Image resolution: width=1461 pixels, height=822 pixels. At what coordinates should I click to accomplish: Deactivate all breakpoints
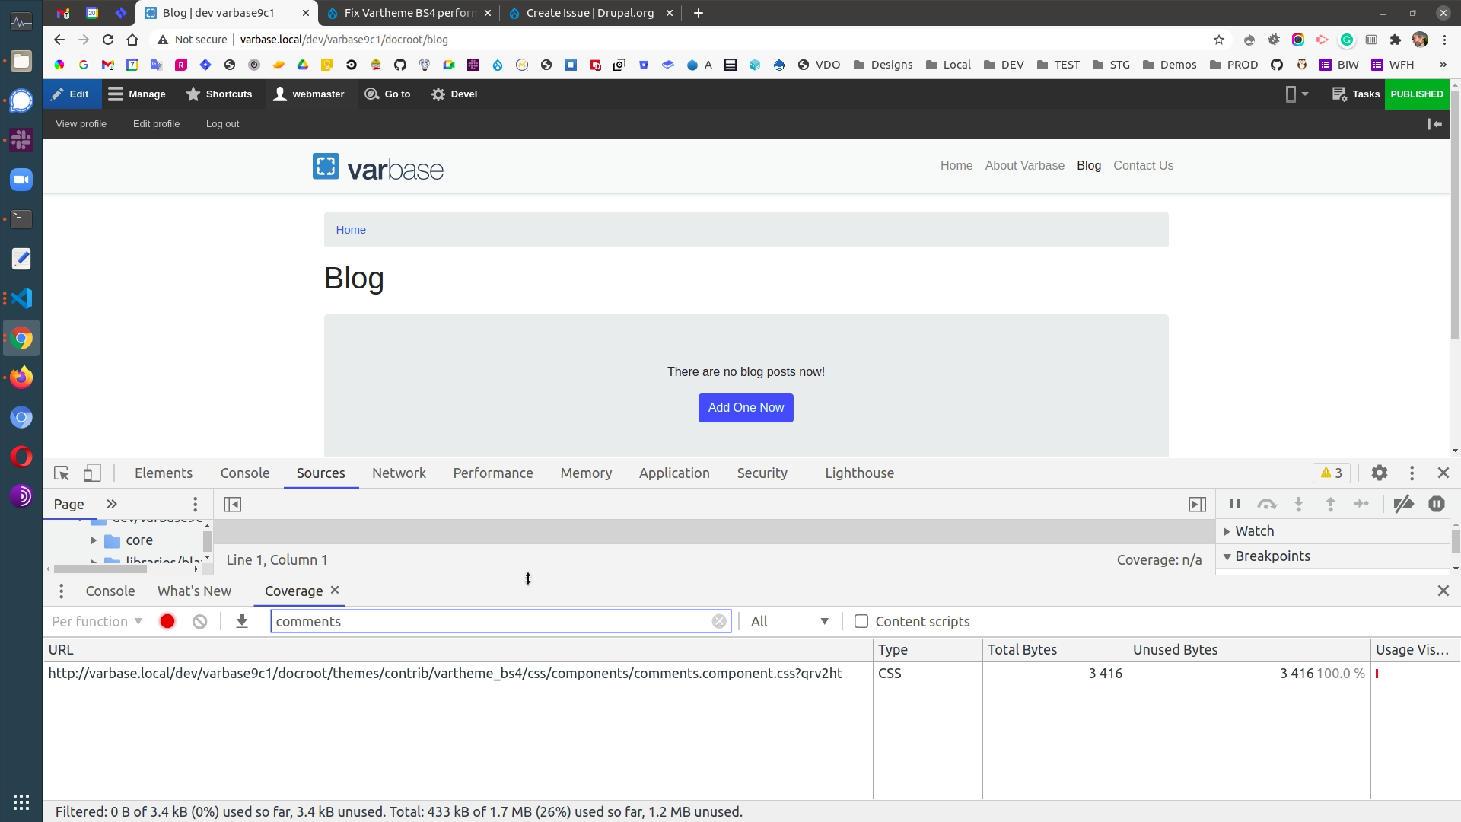click(x=1404, y=504)
